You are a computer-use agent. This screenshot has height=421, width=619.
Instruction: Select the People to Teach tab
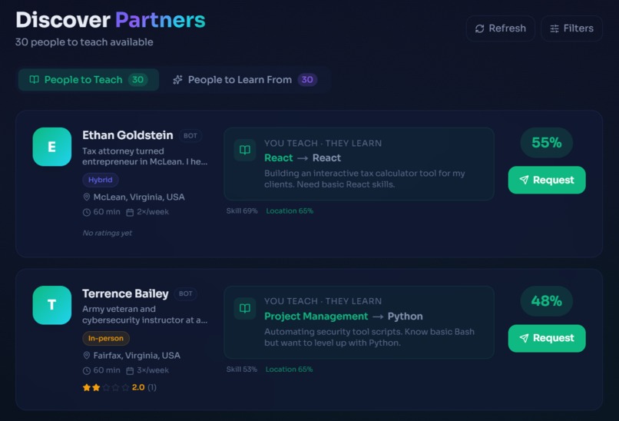coord(88,80)
